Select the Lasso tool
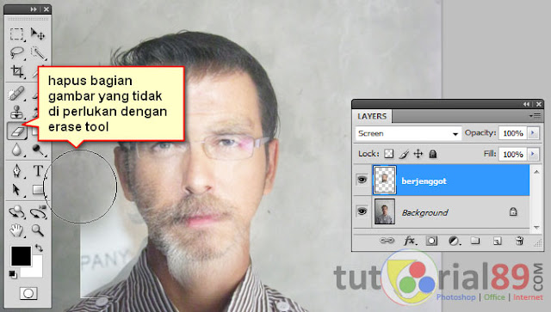Viewport: 551px width, 312px height. click(16, 53)
